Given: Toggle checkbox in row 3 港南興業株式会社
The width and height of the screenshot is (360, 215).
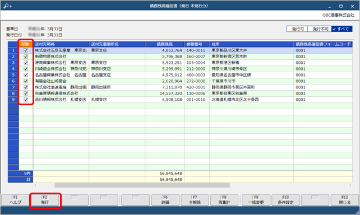Looking at the screenshot, I should pyautogui.click(x=26, y=63).
